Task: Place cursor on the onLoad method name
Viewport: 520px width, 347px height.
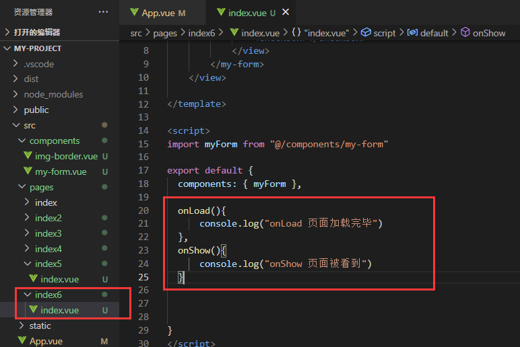Action: 194,210
